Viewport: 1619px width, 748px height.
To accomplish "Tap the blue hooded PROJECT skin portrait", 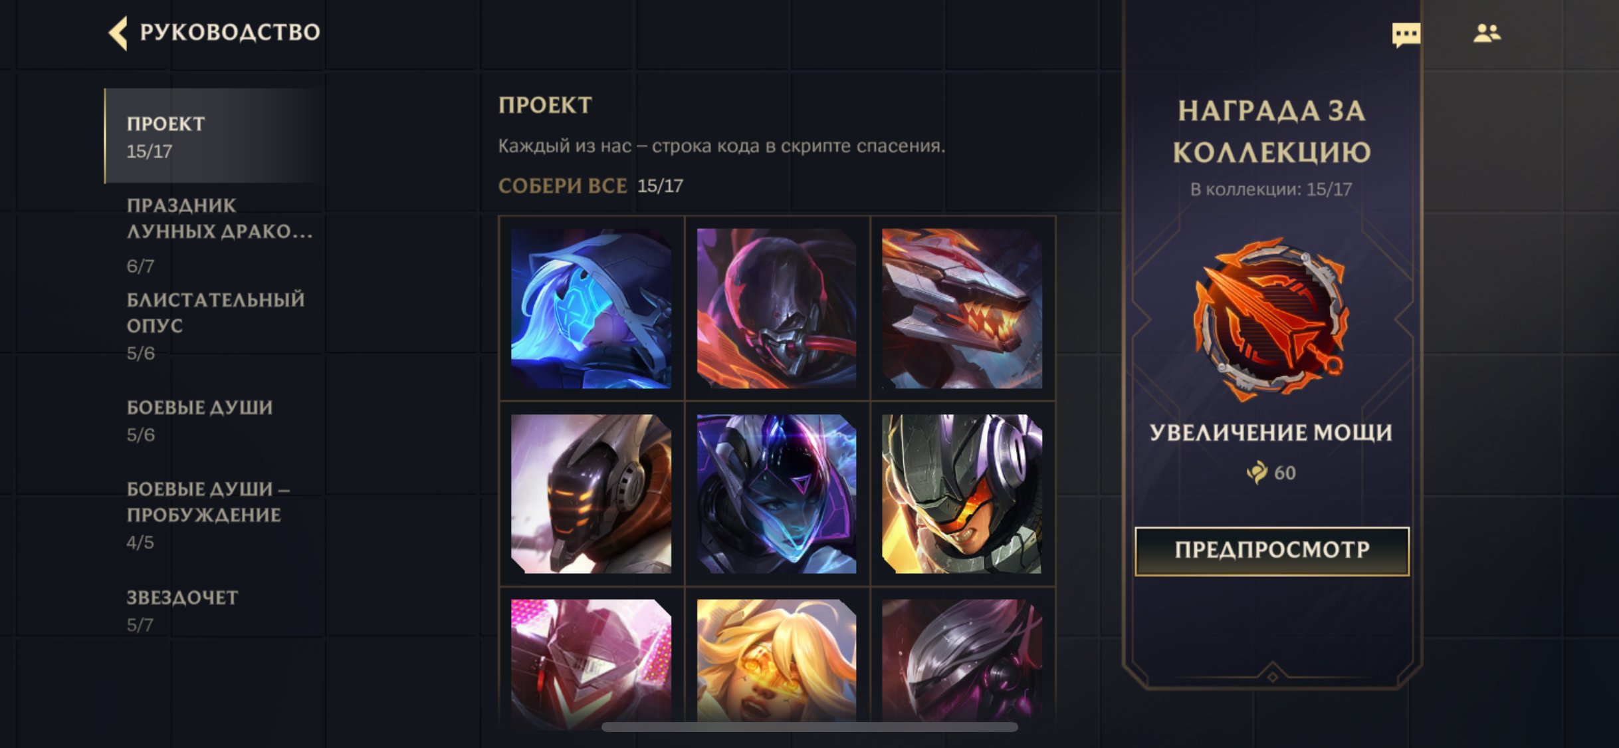I will [x=591, y=308].
